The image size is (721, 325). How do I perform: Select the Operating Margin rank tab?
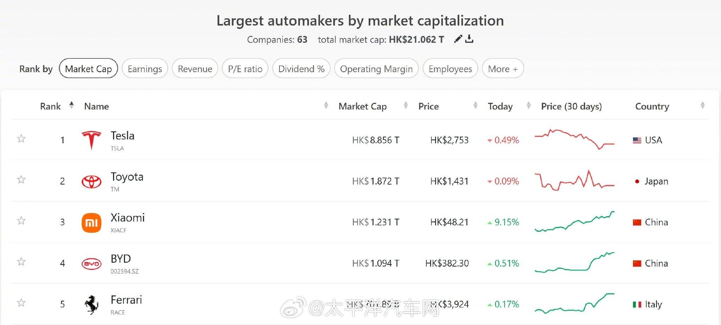376,69
